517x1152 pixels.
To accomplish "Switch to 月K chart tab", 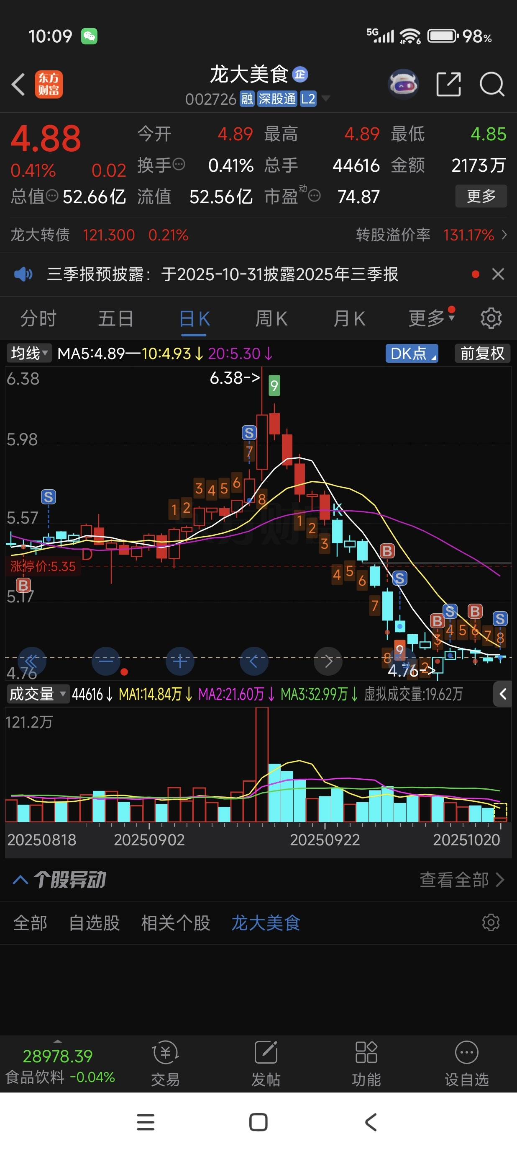I will [x=349, y=319].
